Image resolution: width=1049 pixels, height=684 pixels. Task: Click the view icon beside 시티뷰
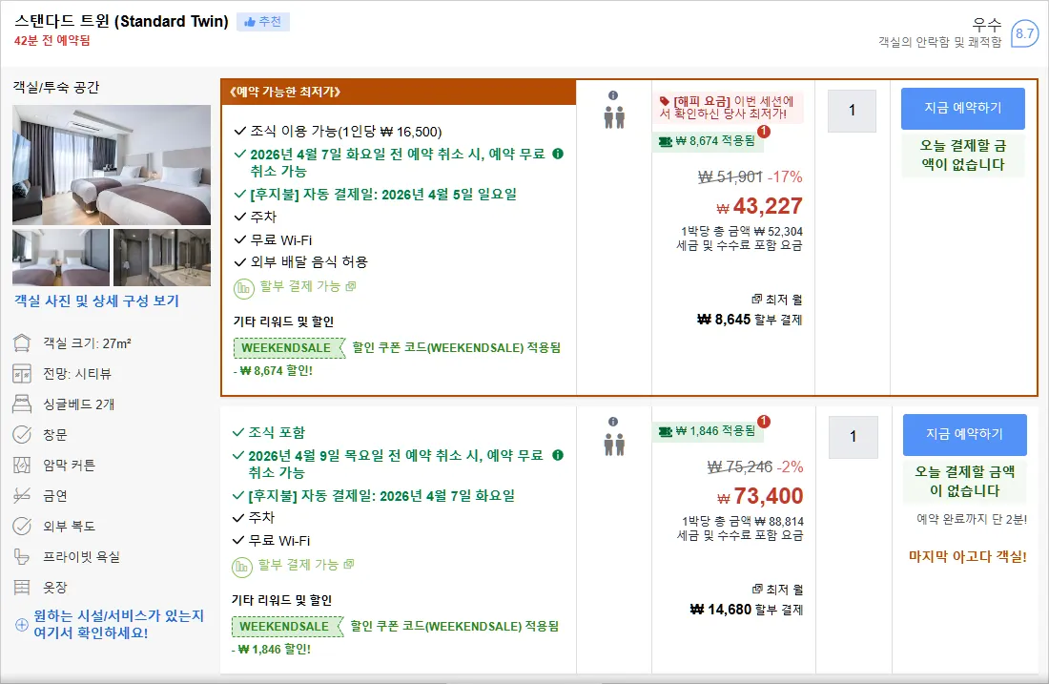(x=22, y=373)
